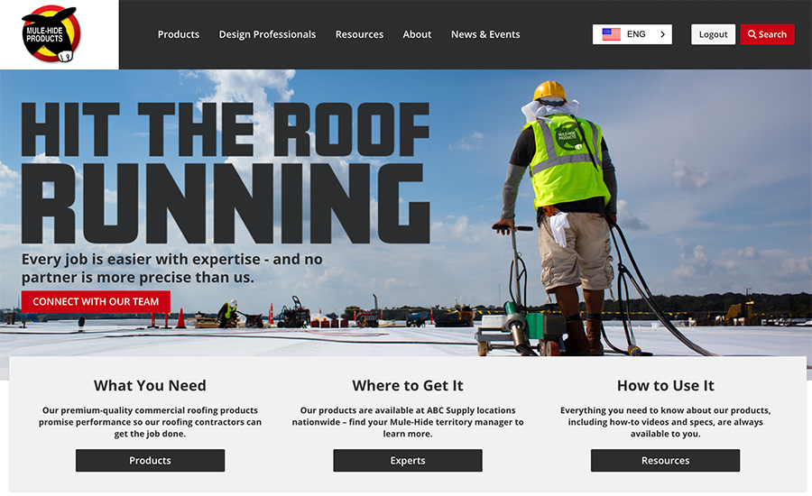Click the Connect With Our Team button
Viewport: 812px width, 496px height.
(x=96, y=301)
